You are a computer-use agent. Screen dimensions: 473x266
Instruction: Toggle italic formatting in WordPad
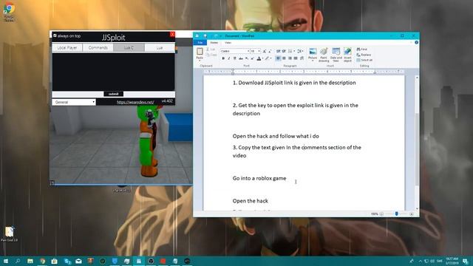coord(229,58)
